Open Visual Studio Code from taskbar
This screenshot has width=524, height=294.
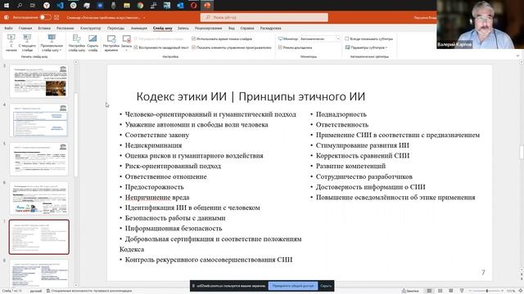click(x=60, y=6)
